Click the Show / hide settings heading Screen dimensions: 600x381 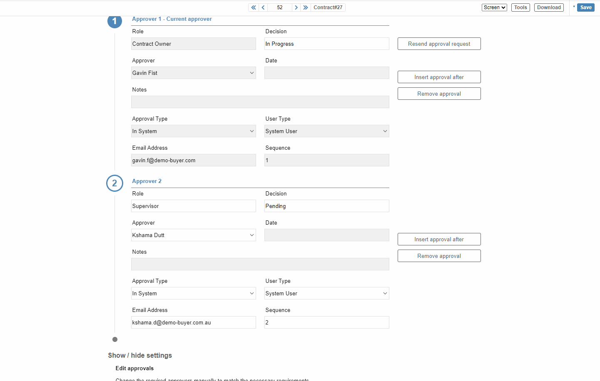[x=140, y=355]
